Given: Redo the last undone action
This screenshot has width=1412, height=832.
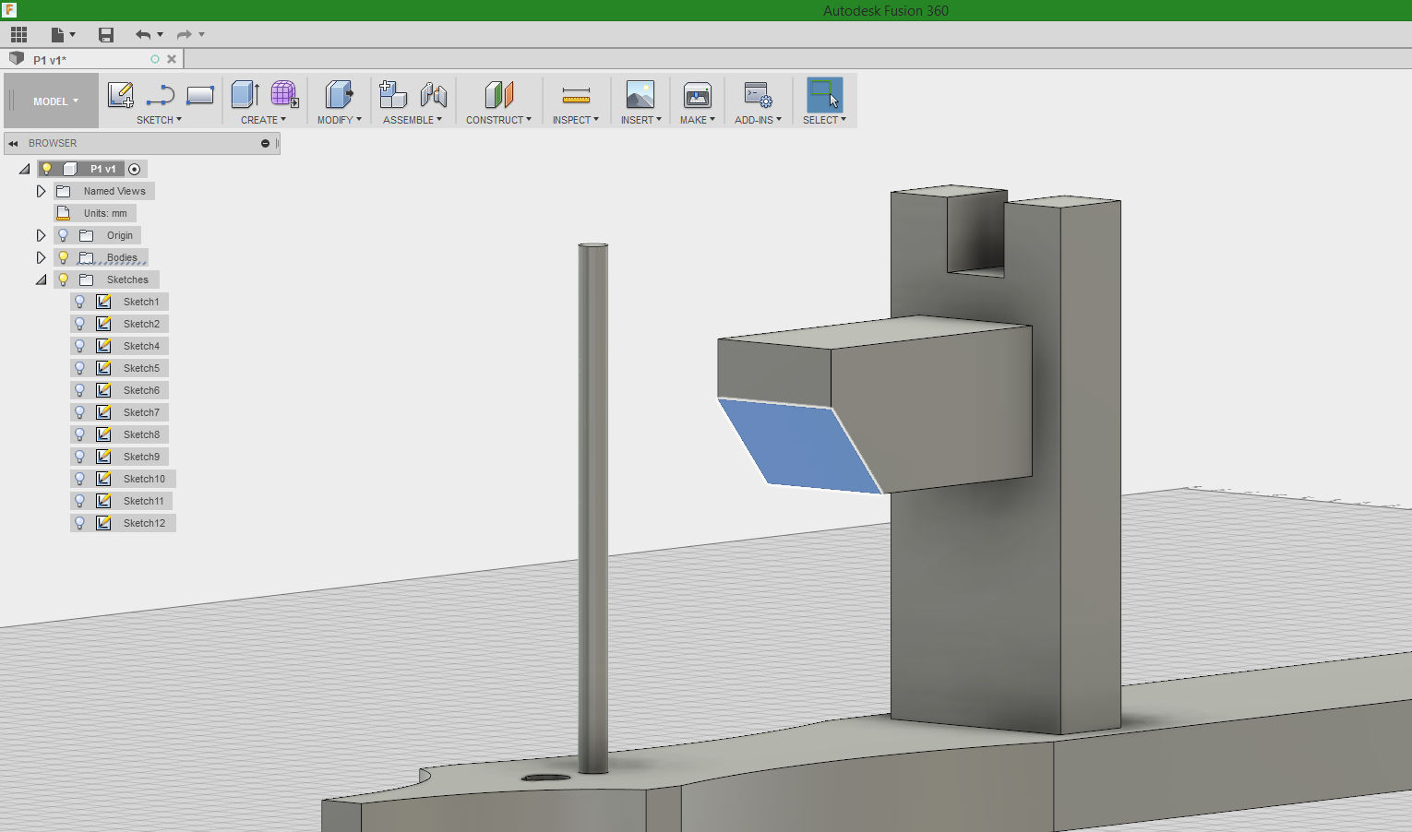Looking at the screenshot, I should pyautogui.click(x=184, y=35).
